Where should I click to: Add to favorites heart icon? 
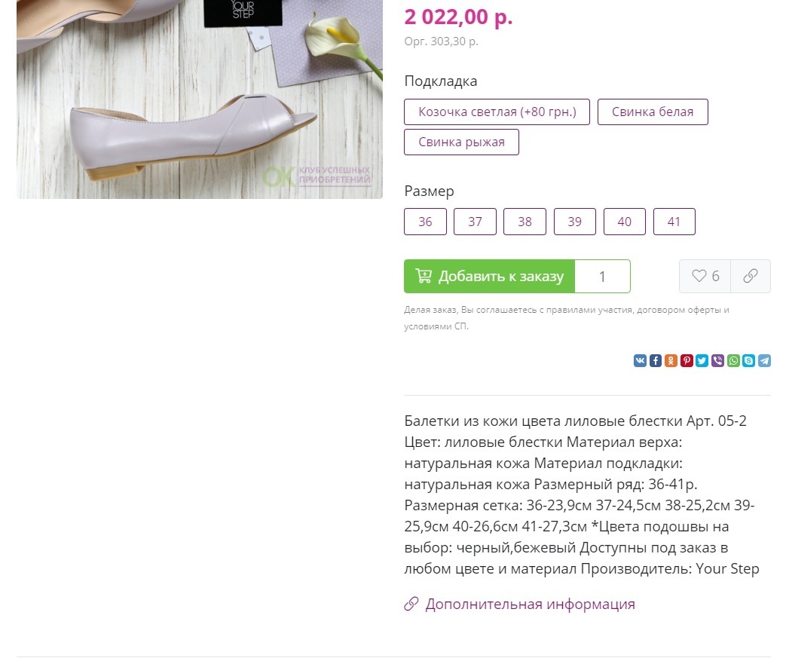tap(699, 276)
